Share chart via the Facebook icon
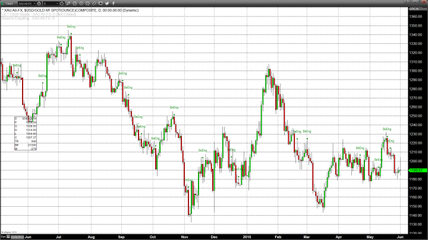The image size is (428, 240). pos(114,4)
